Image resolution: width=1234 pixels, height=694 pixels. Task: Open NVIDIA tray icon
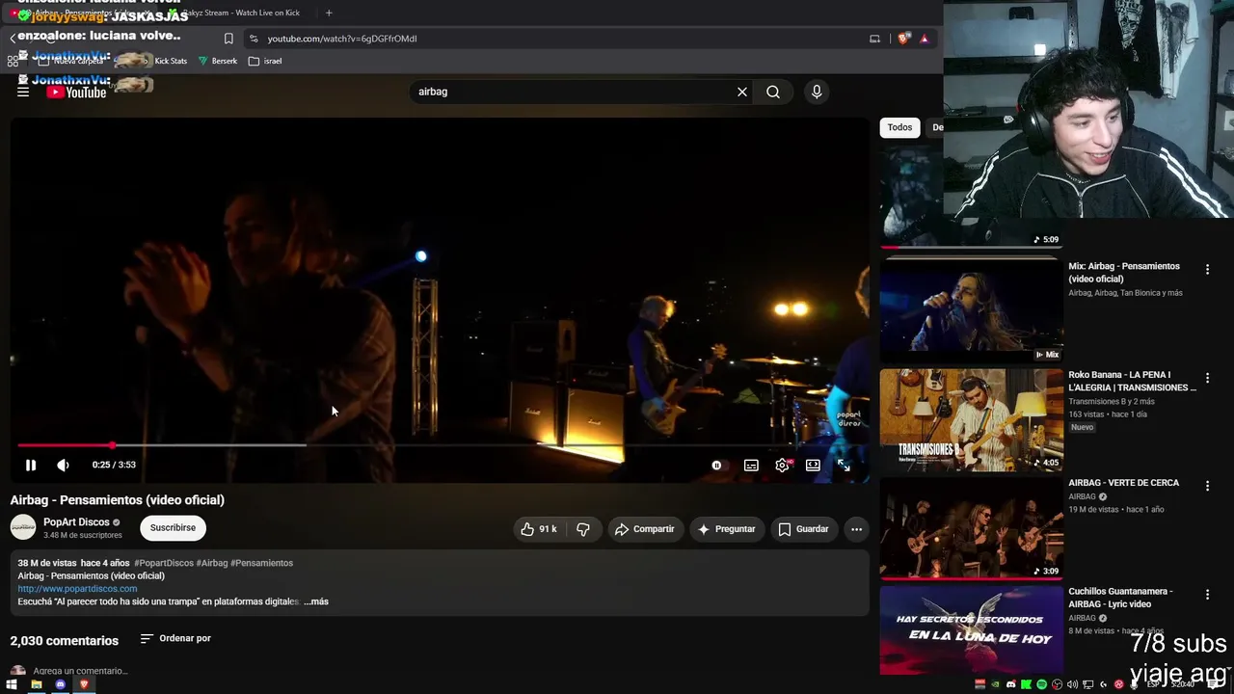point(995,684)
